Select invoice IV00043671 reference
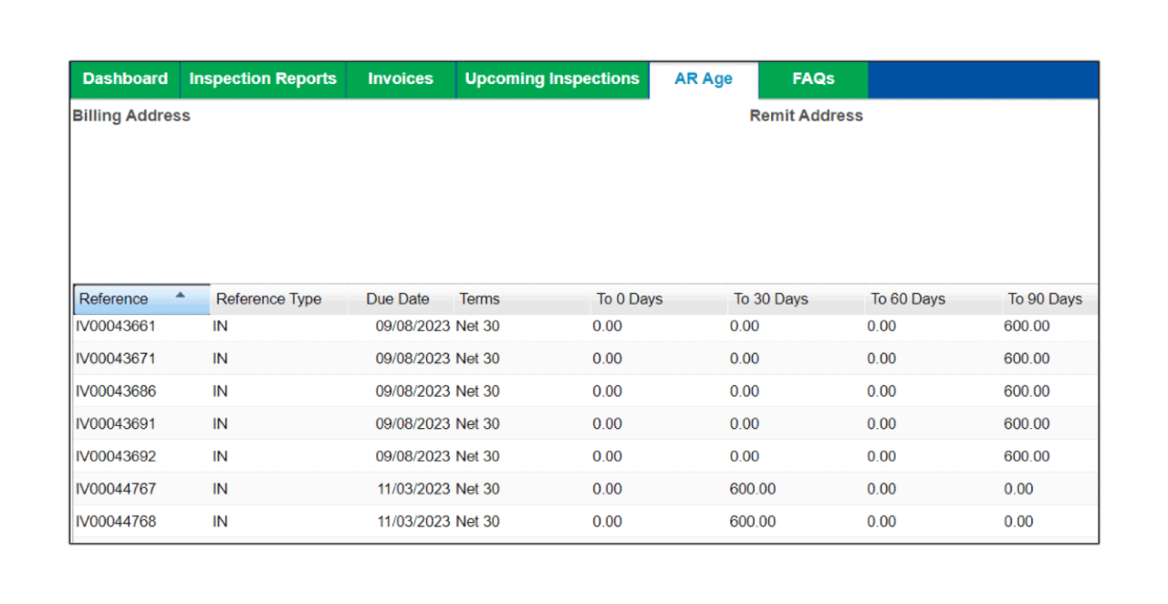The height and width of the screenshot is (604, 1168). point(116,359)
